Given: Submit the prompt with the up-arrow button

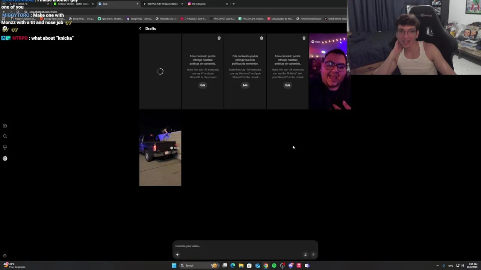Looking at the screenshot, I should (x=313, y=255).
